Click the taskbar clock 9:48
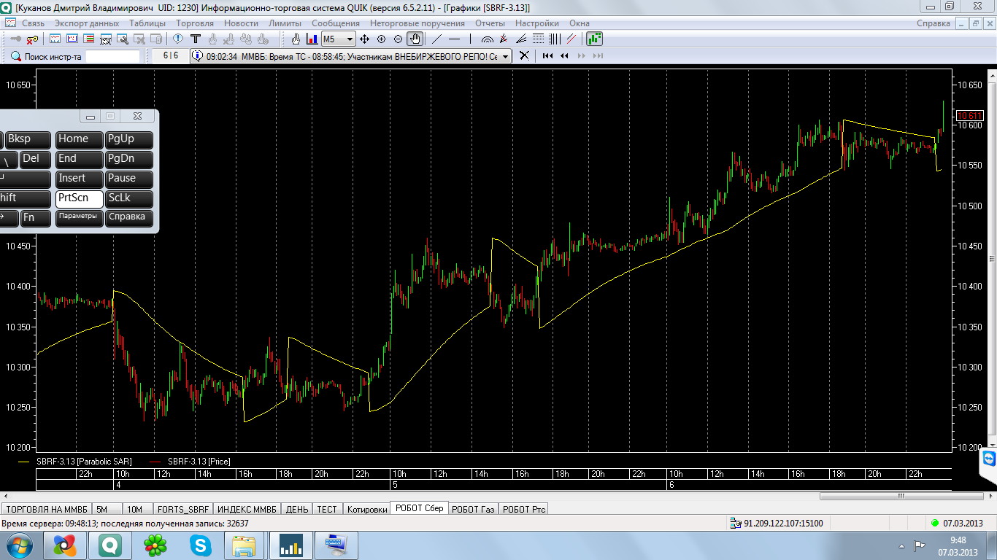 958,540
